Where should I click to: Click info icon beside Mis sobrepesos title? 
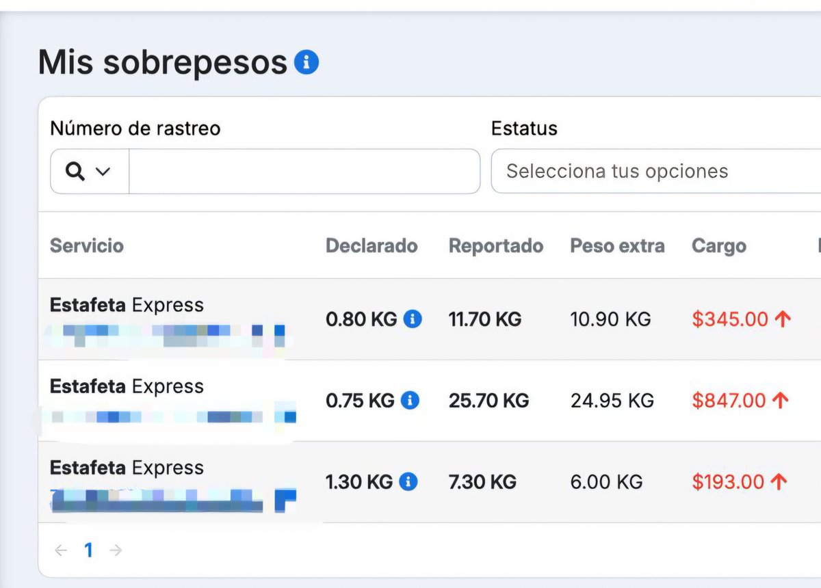point(307,62)
